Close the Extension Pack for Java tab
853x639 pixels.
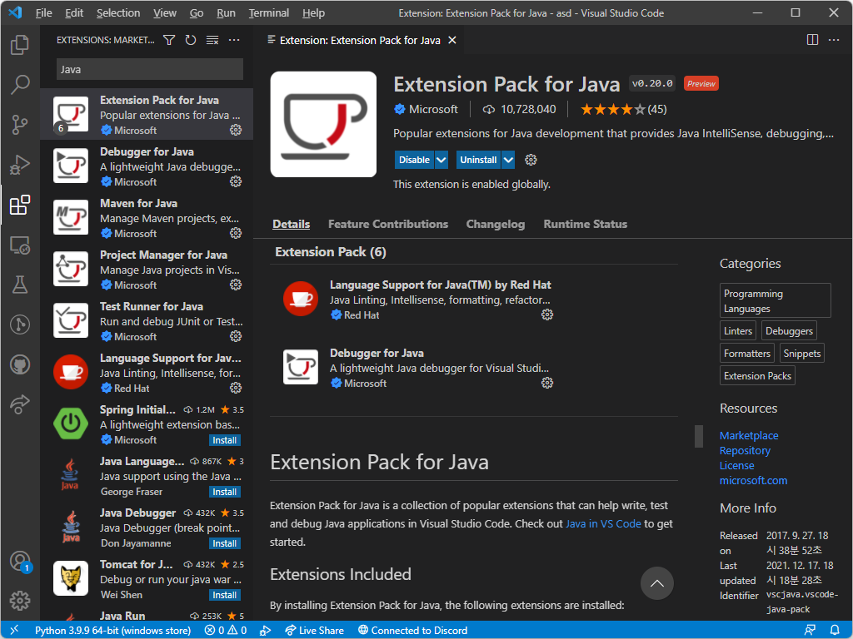[x=452, y=40]
